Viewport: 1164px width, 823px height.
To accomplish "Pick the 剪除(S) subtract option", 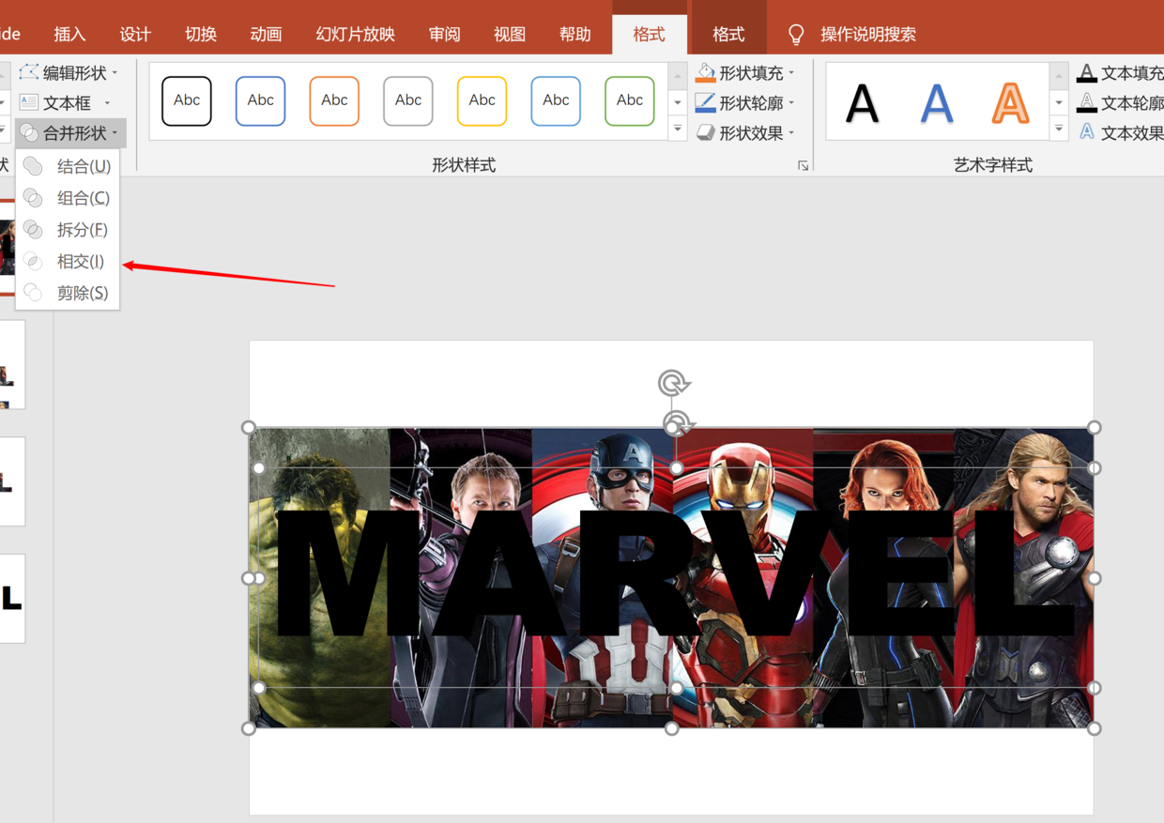I will click(x=68, y=293).
